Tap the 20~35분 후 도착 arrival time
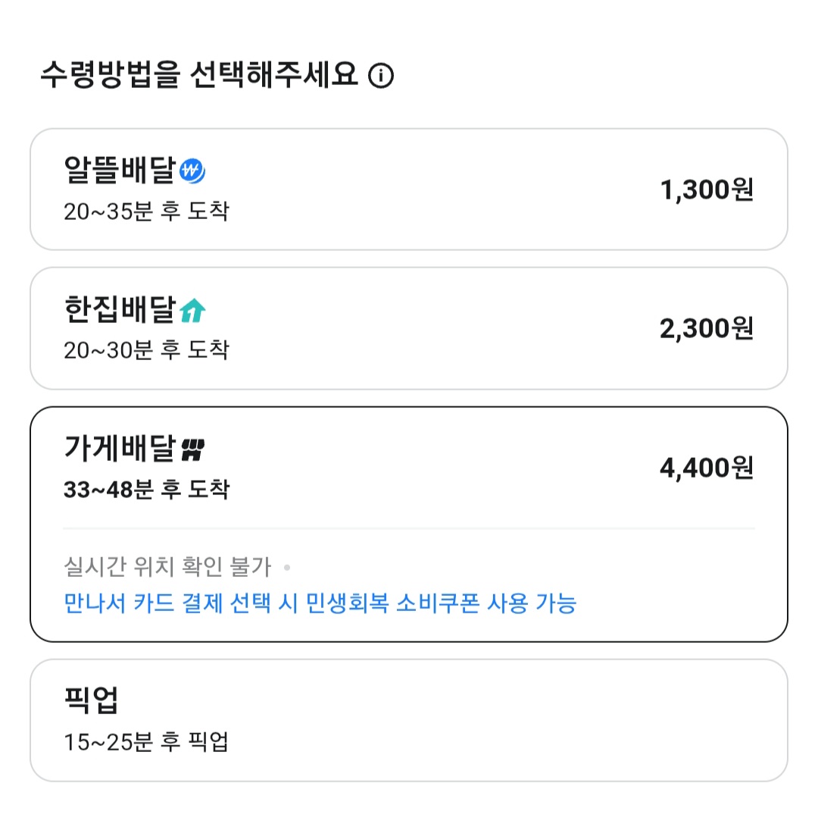 (x=146, y=211)
